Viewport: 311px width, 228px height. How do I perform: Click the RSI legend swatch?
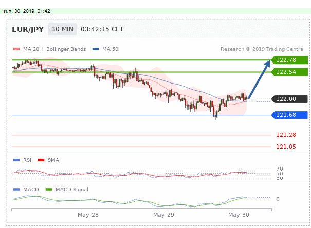tap(16, 160)
